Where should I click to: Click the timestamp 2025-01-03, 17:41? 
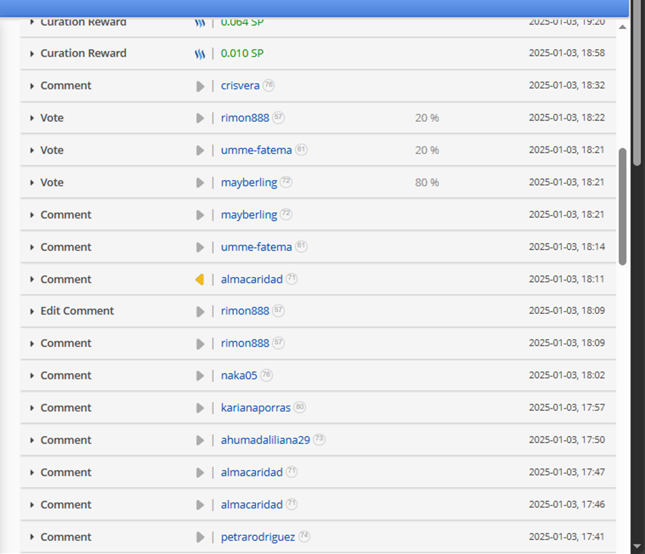(x=567, y=536)
